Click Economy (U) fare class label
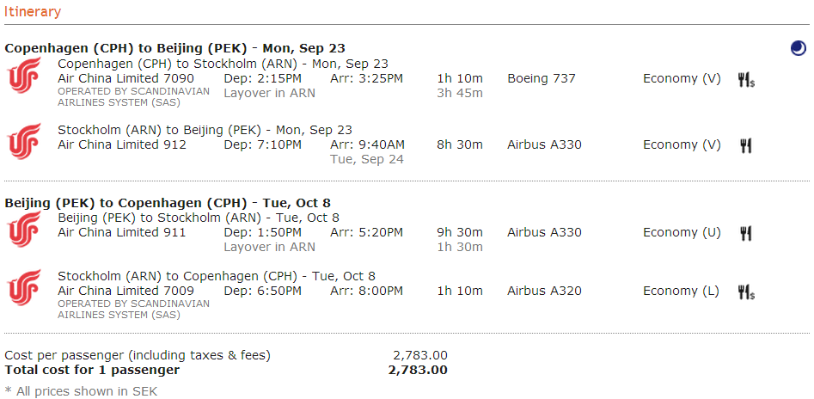814x399 pixels. [682, 233]
